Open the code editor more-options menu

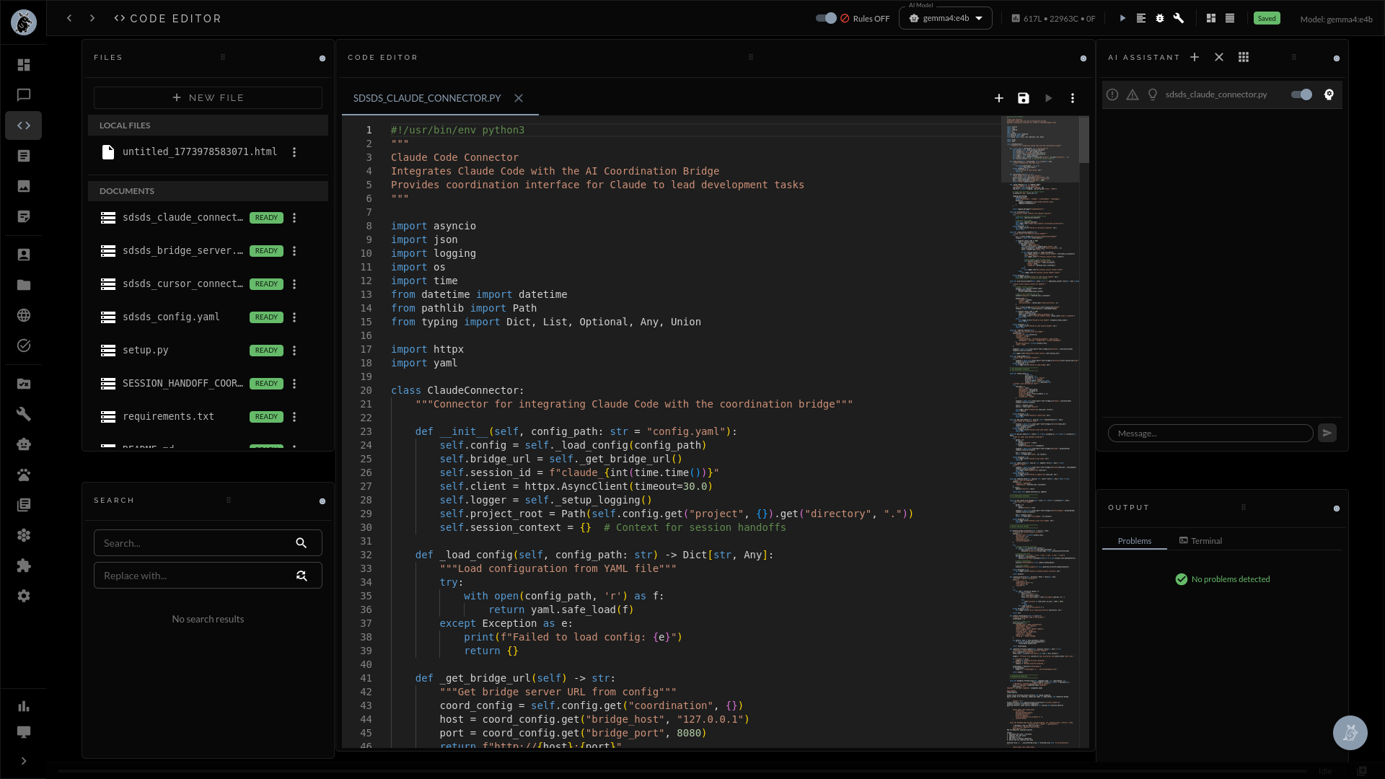(x=1073, y=98)
